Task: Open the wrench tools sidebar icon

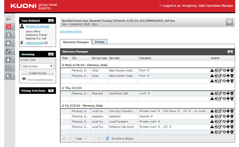Action: (8, 51)
